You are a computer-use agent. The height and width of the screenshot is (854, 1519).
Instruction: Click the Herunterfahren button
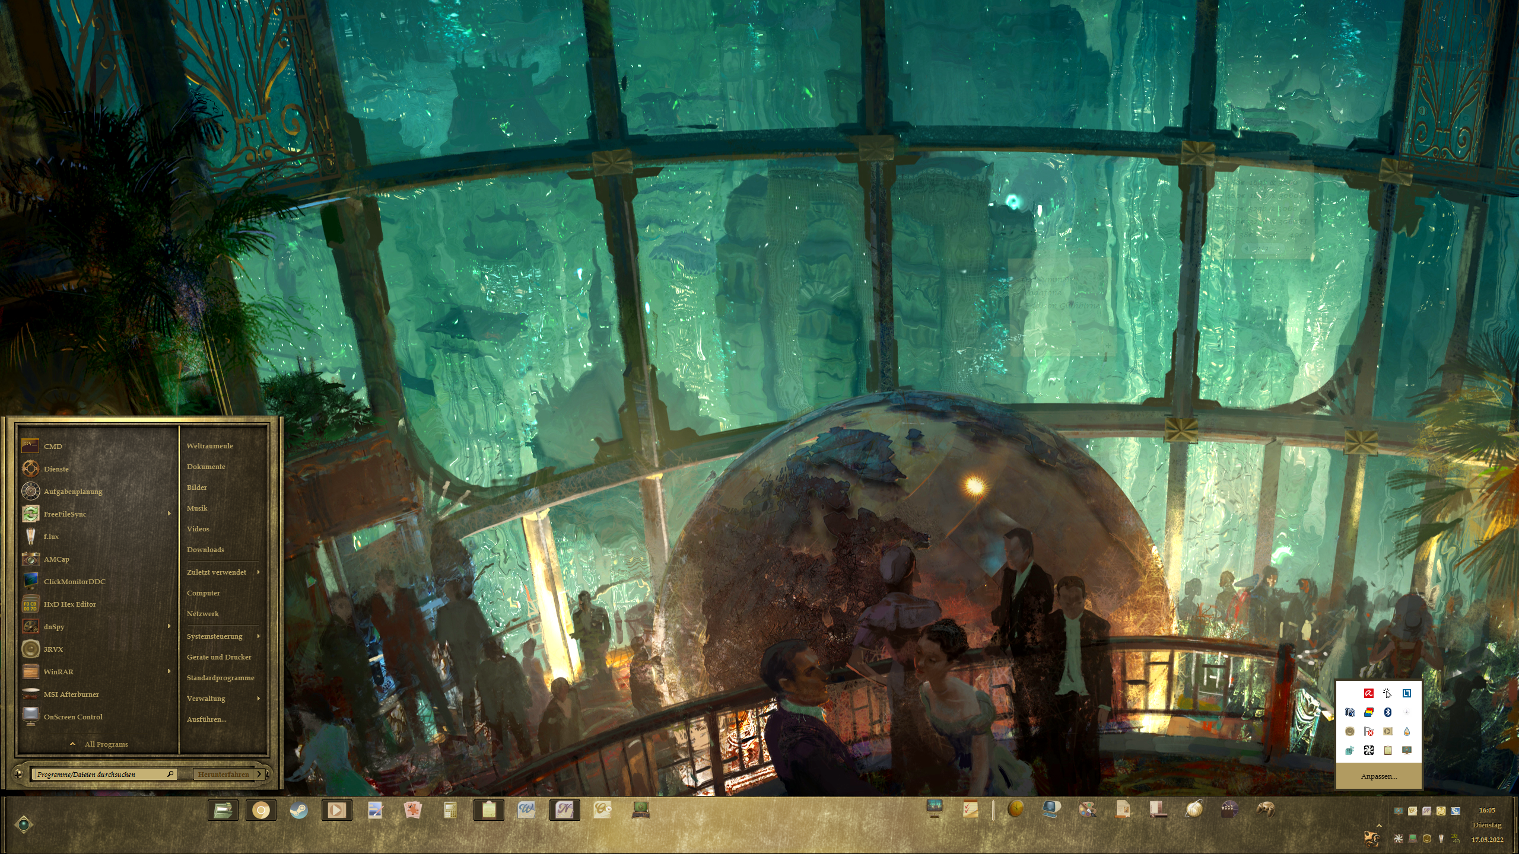[x=224, y=774]
